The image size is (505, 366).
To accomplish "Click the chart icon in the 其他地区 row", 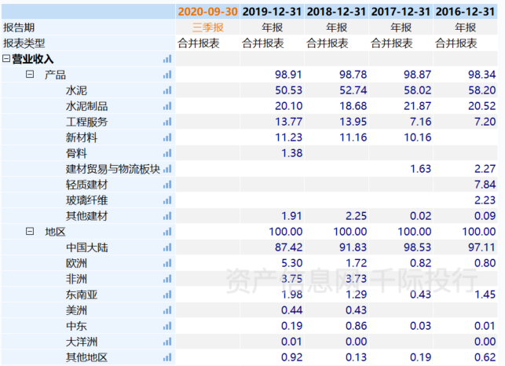I will (167, 357).
